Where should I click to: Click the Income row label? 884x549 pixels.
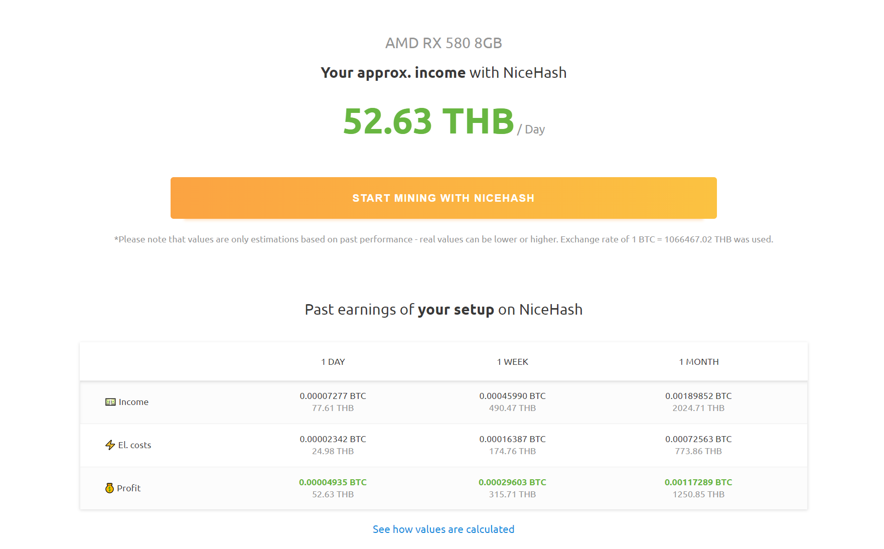click(133, 402)
